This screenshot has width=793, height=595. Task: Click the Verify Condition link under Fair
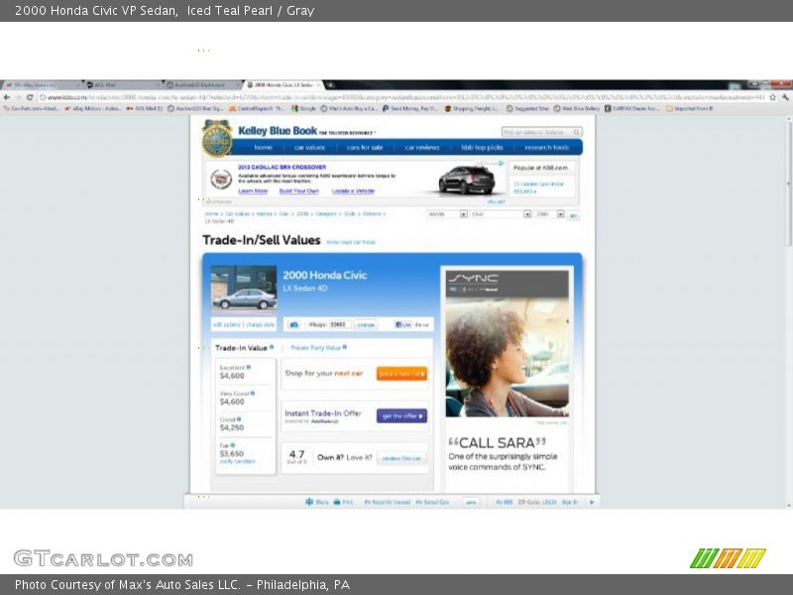pyautogui.click(x=237, y=461)
